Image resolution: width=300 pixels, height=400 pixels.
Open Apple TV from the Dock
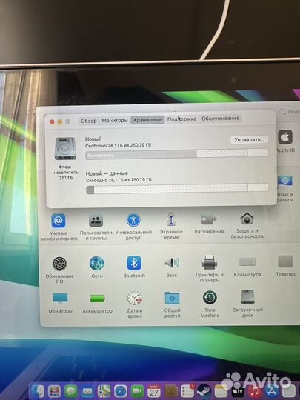[x=238, y=391]
